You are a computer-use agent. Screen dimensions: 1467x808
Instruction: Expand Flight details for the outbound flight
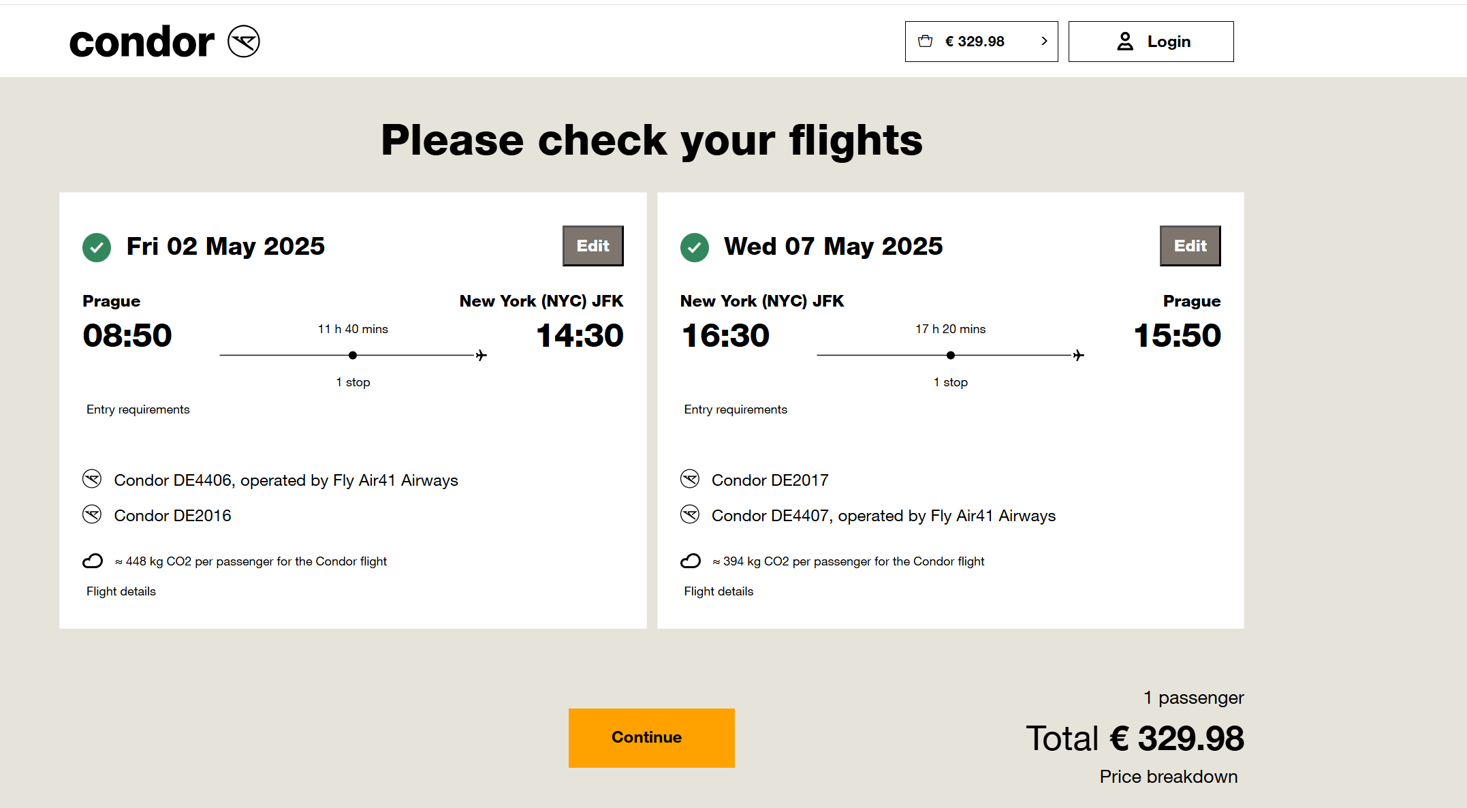[121, 591]
